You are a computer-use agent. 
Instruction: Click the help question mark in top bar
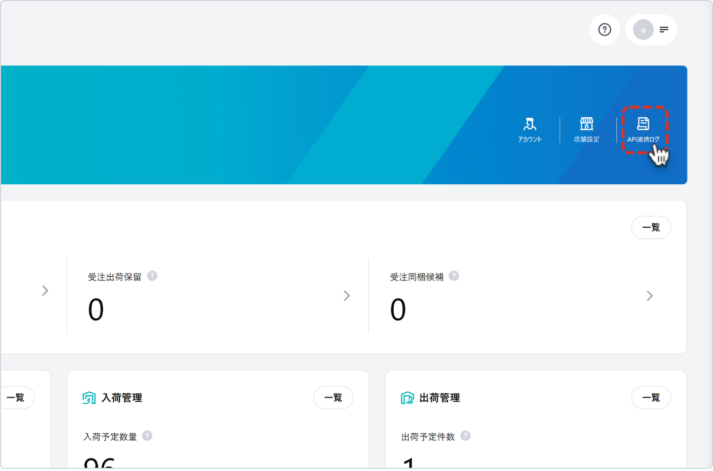[x=604, y=30]
